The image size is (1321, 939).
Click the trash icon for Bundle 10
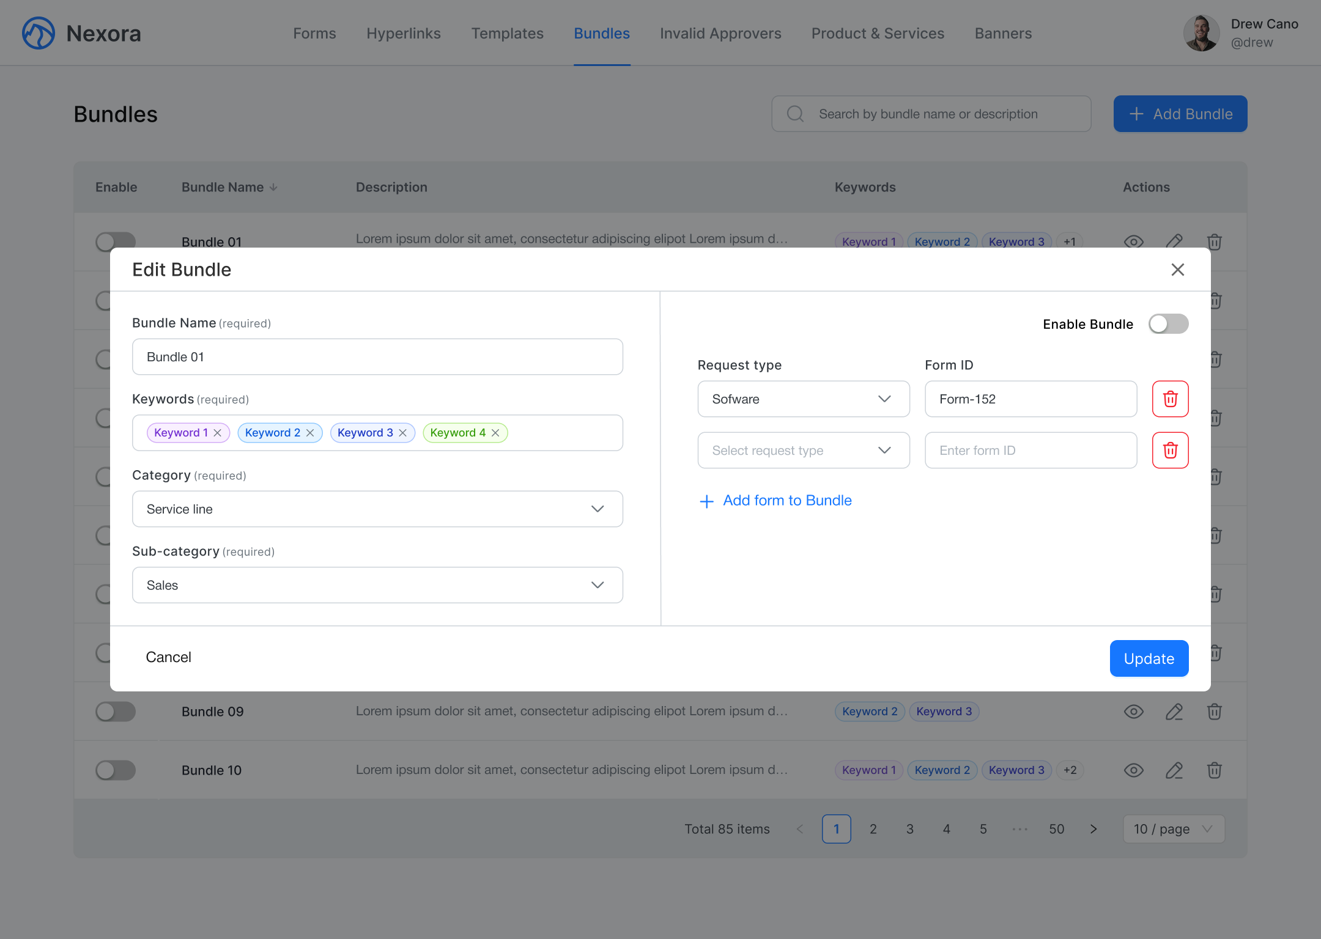(x=1214, y=770)
